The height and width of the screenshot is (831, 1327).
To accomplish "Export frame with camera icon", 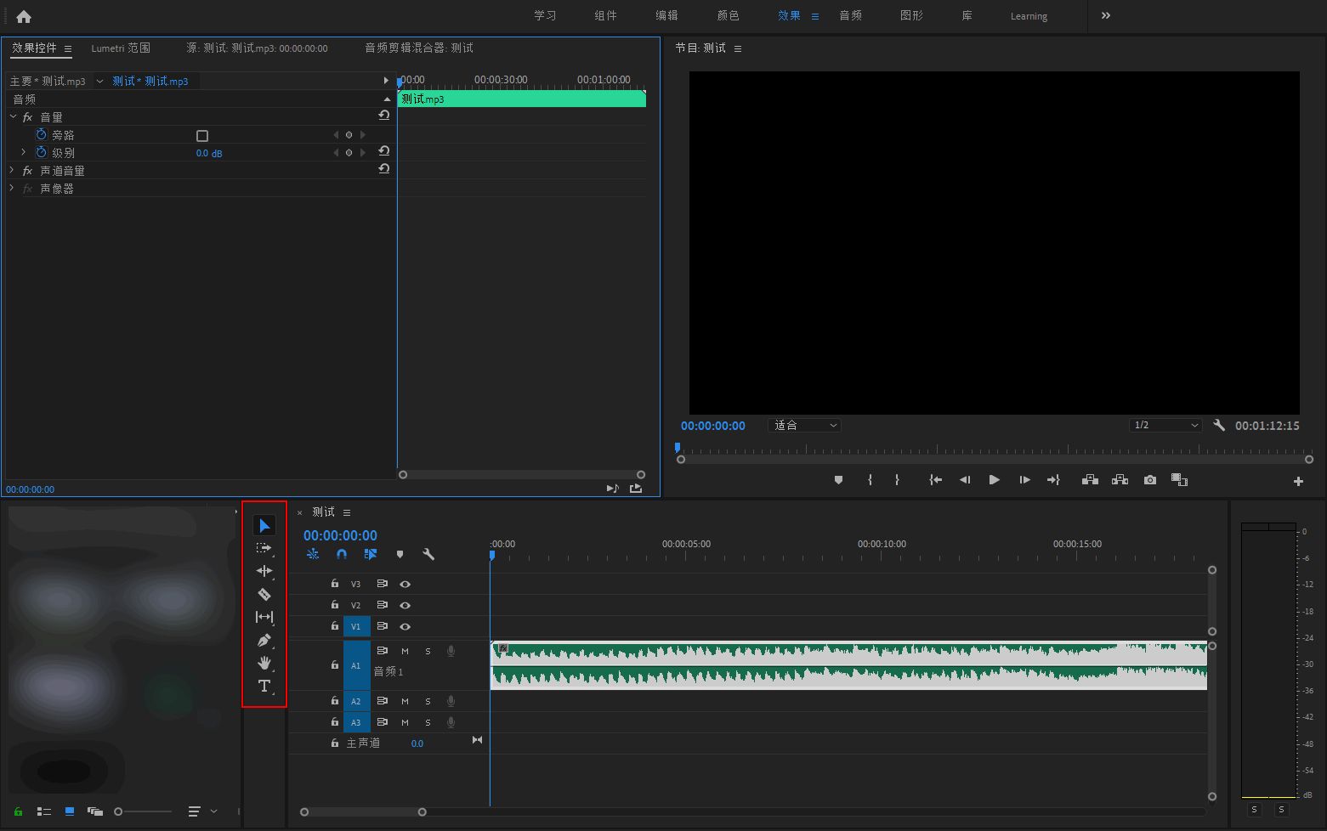I will [1150, 480].
